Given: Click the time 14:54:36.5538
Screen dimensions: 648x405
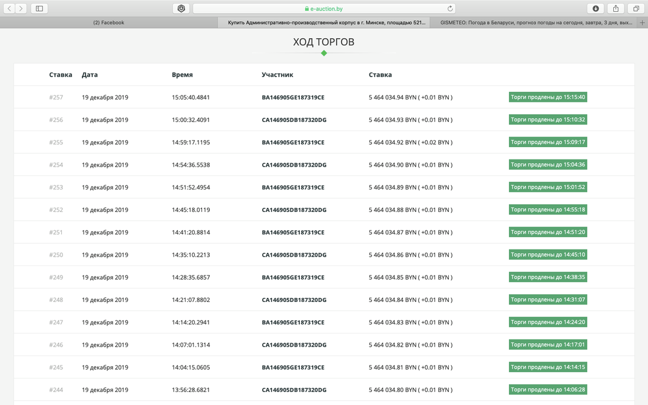Looking at the screenshot, I should 191,165.
